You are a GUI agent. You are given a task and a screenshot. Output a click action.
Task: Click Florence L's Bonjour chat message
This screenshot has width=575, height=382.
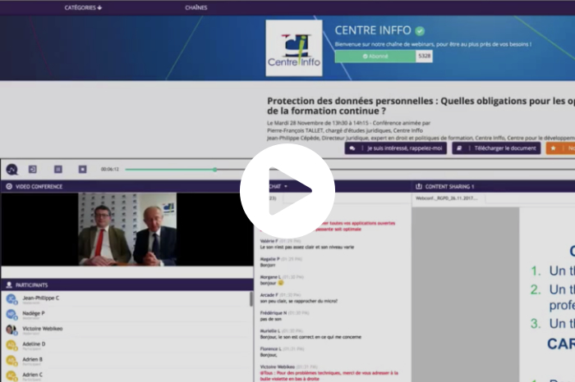tap(282, 352)
